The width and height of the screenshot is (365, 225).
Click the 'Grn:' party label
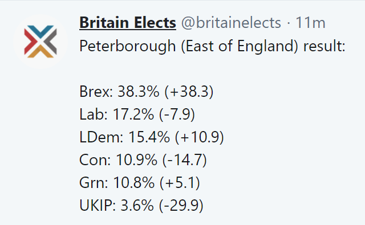[x=94, y=182]
